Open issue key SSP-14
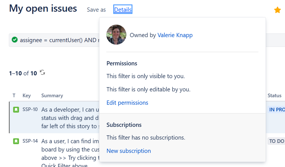 pyautogui.click(x=30, y=141)
